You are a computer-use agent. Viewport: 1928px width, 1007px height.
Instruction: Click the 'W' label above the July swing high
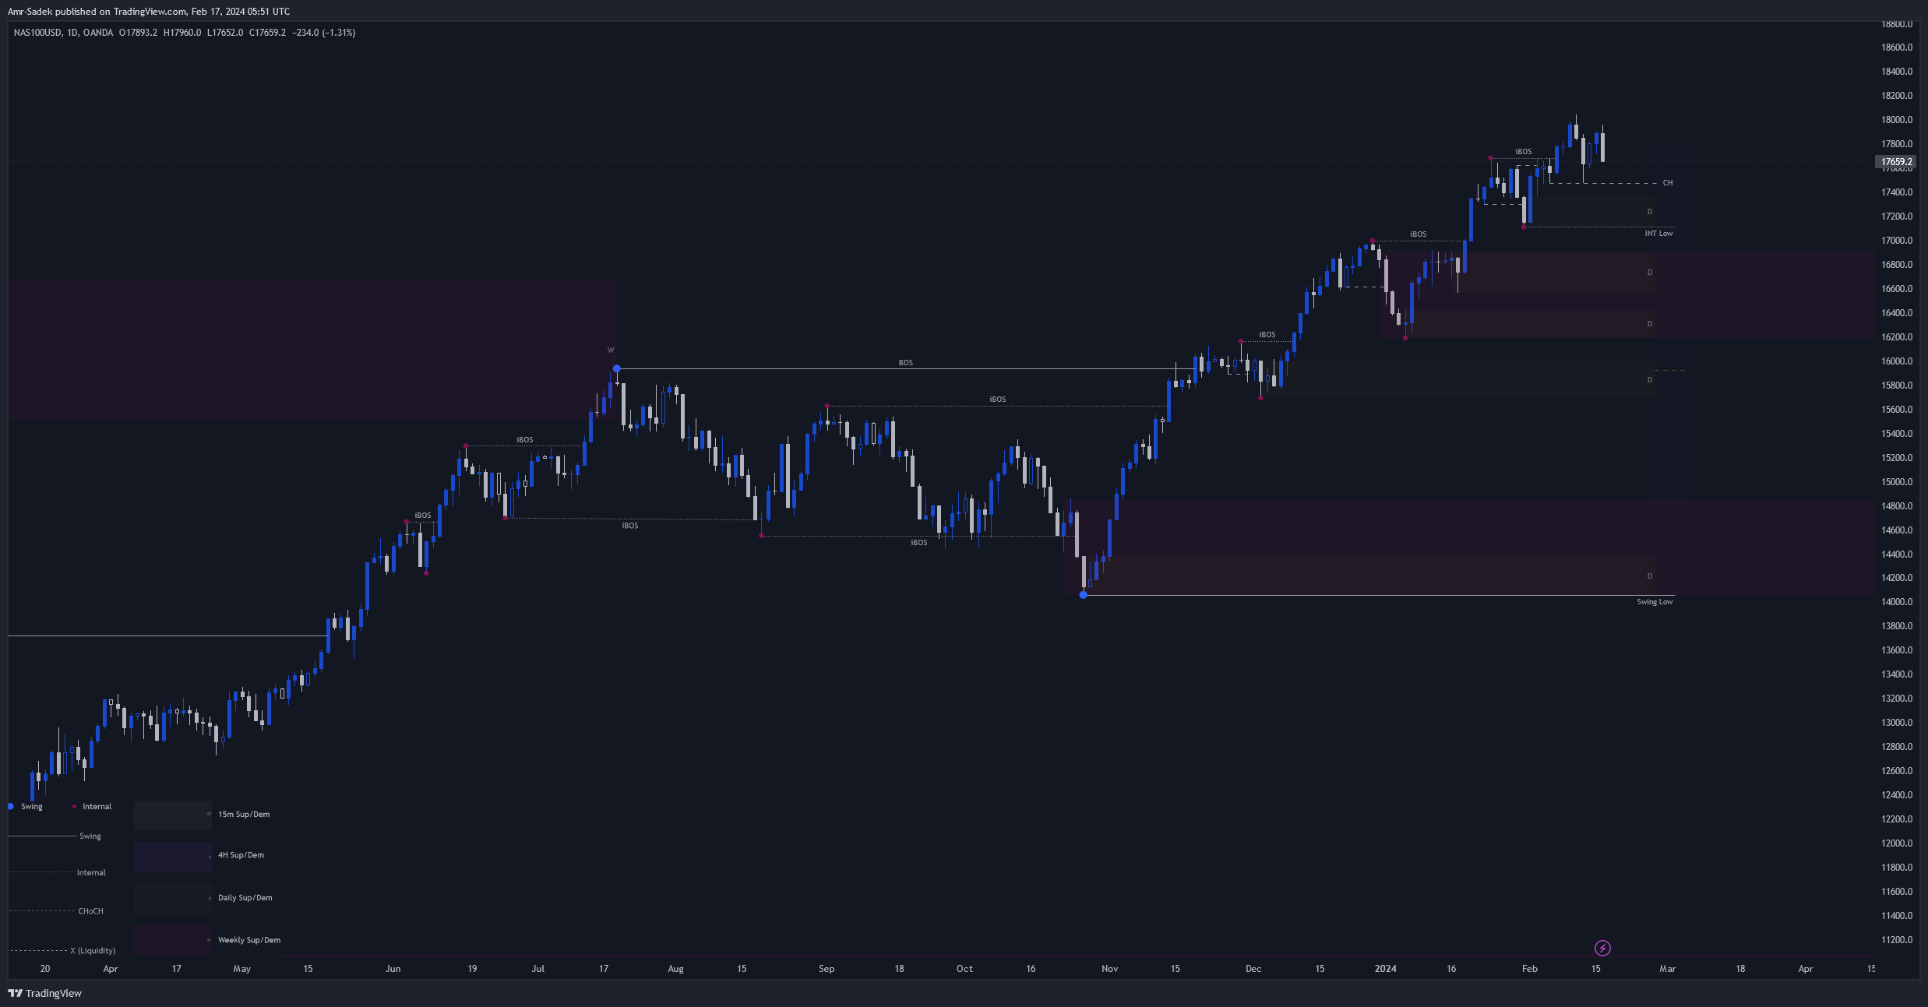click(611, 350)
